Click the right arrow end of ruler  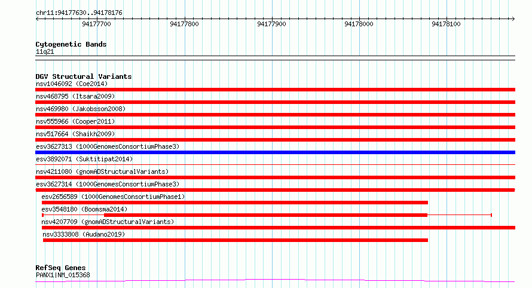coord(513,19)
